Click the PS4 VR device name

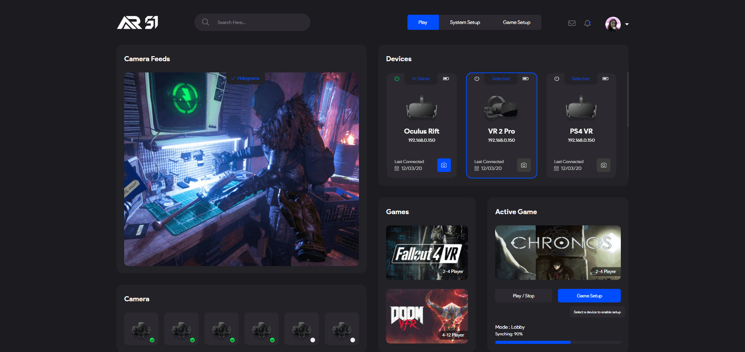click(x=581, y=131)
